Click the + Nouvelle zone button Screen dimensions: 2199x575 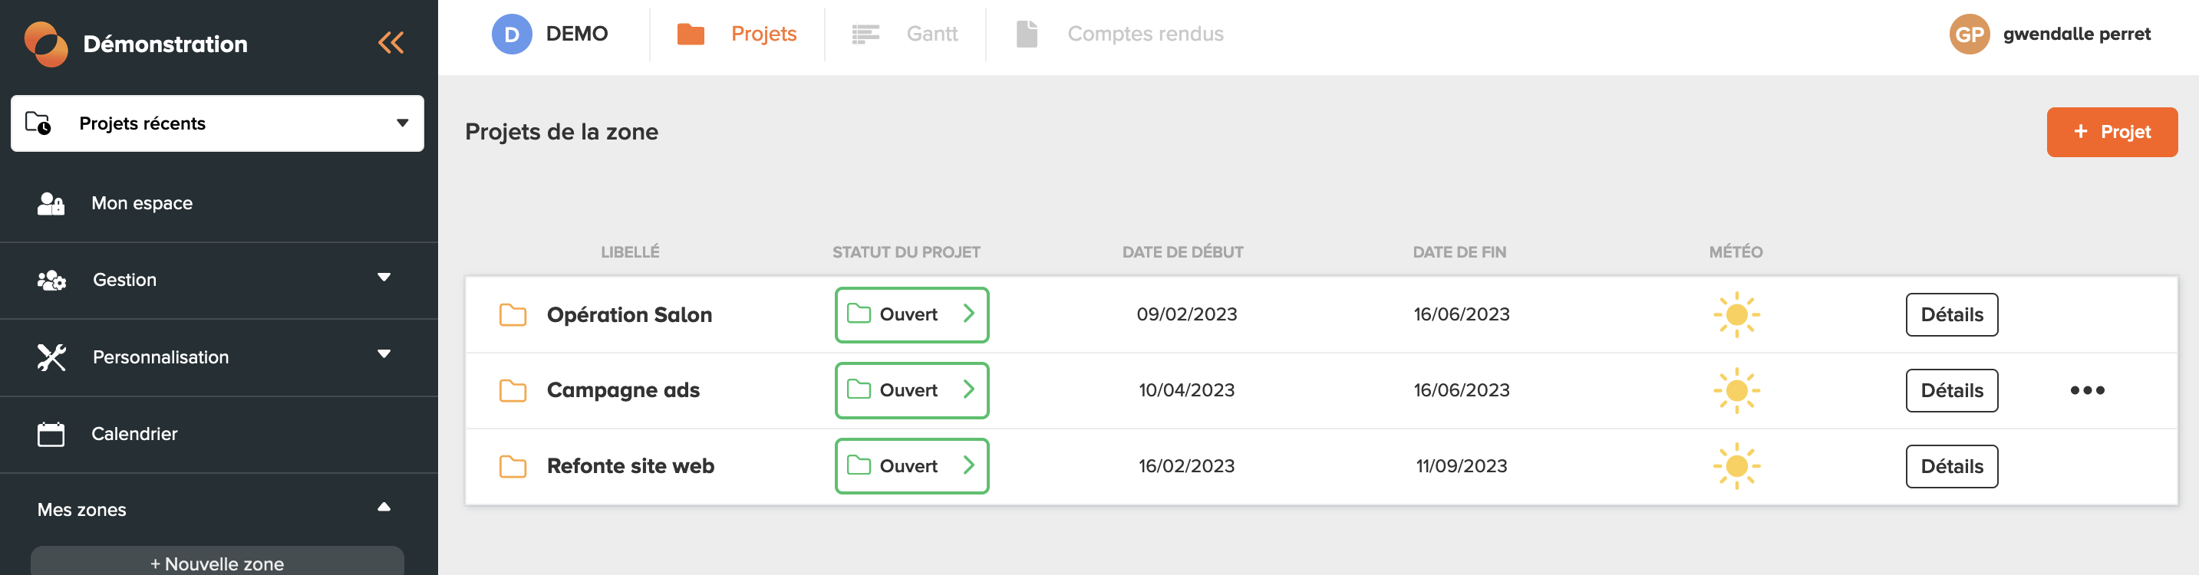217,561
